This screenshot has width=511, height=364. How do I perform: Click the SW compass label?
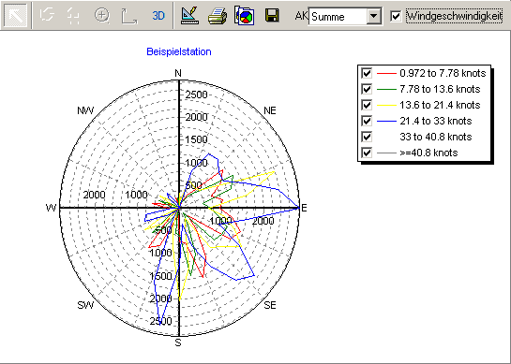tap(85, 305)
